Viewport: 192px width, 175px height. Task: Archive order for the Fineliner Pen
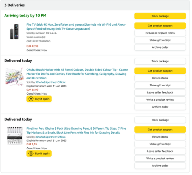(160, 166)
